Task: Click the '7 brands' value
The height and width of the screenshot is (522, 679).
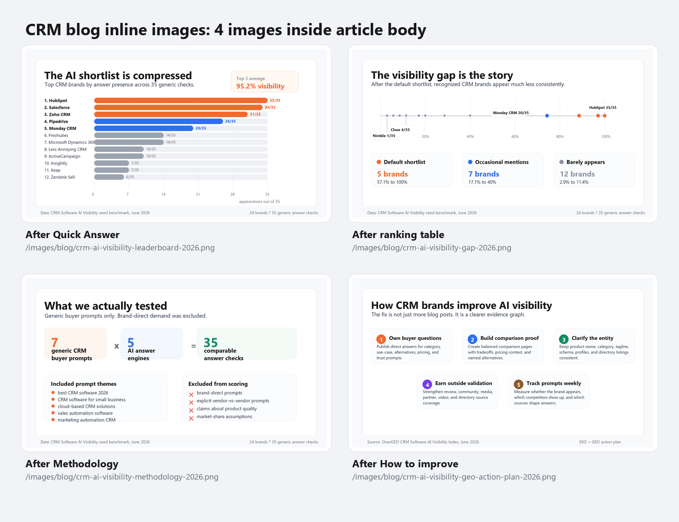Action: (484, 174)
